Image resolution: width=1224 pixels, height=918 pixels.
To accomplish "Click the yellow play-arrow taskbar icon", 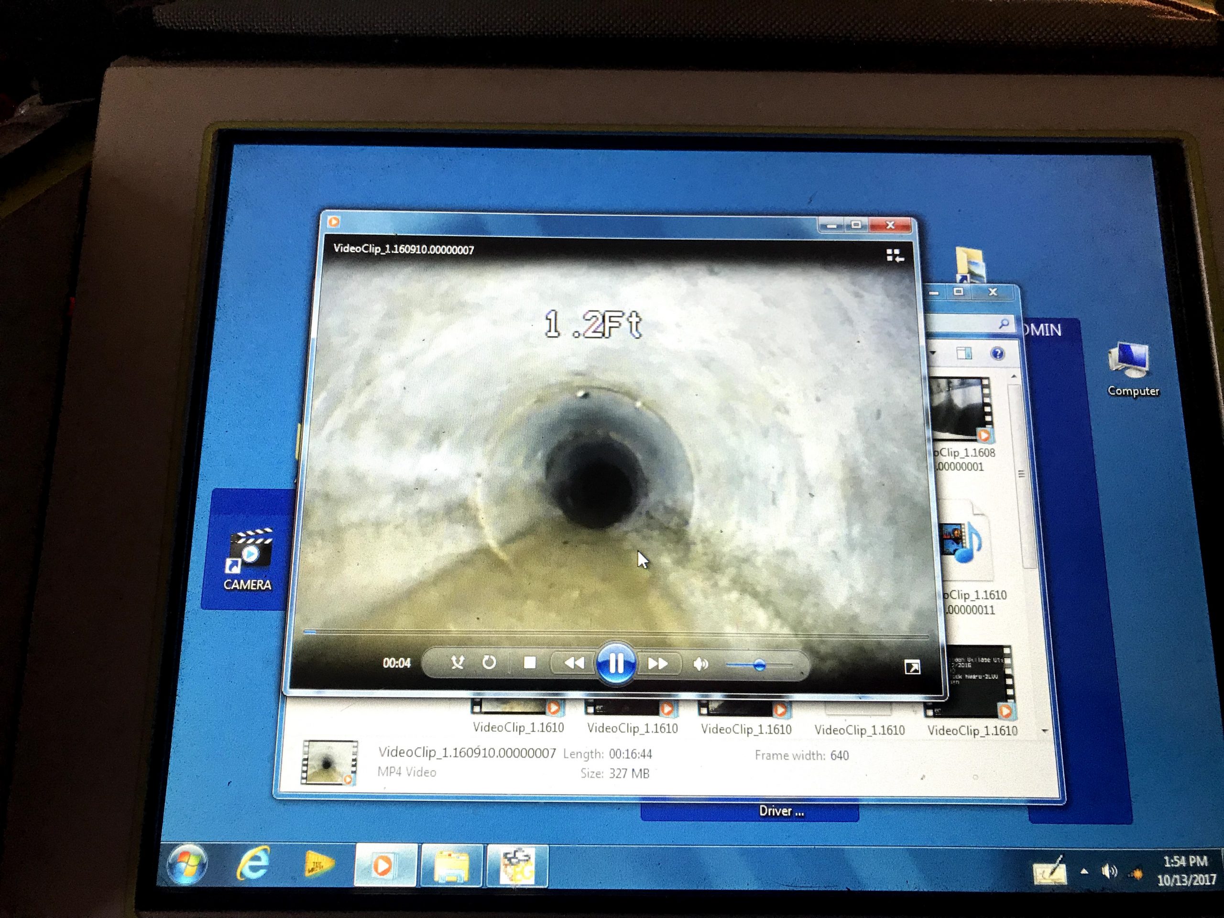I will tap(319, 865).
